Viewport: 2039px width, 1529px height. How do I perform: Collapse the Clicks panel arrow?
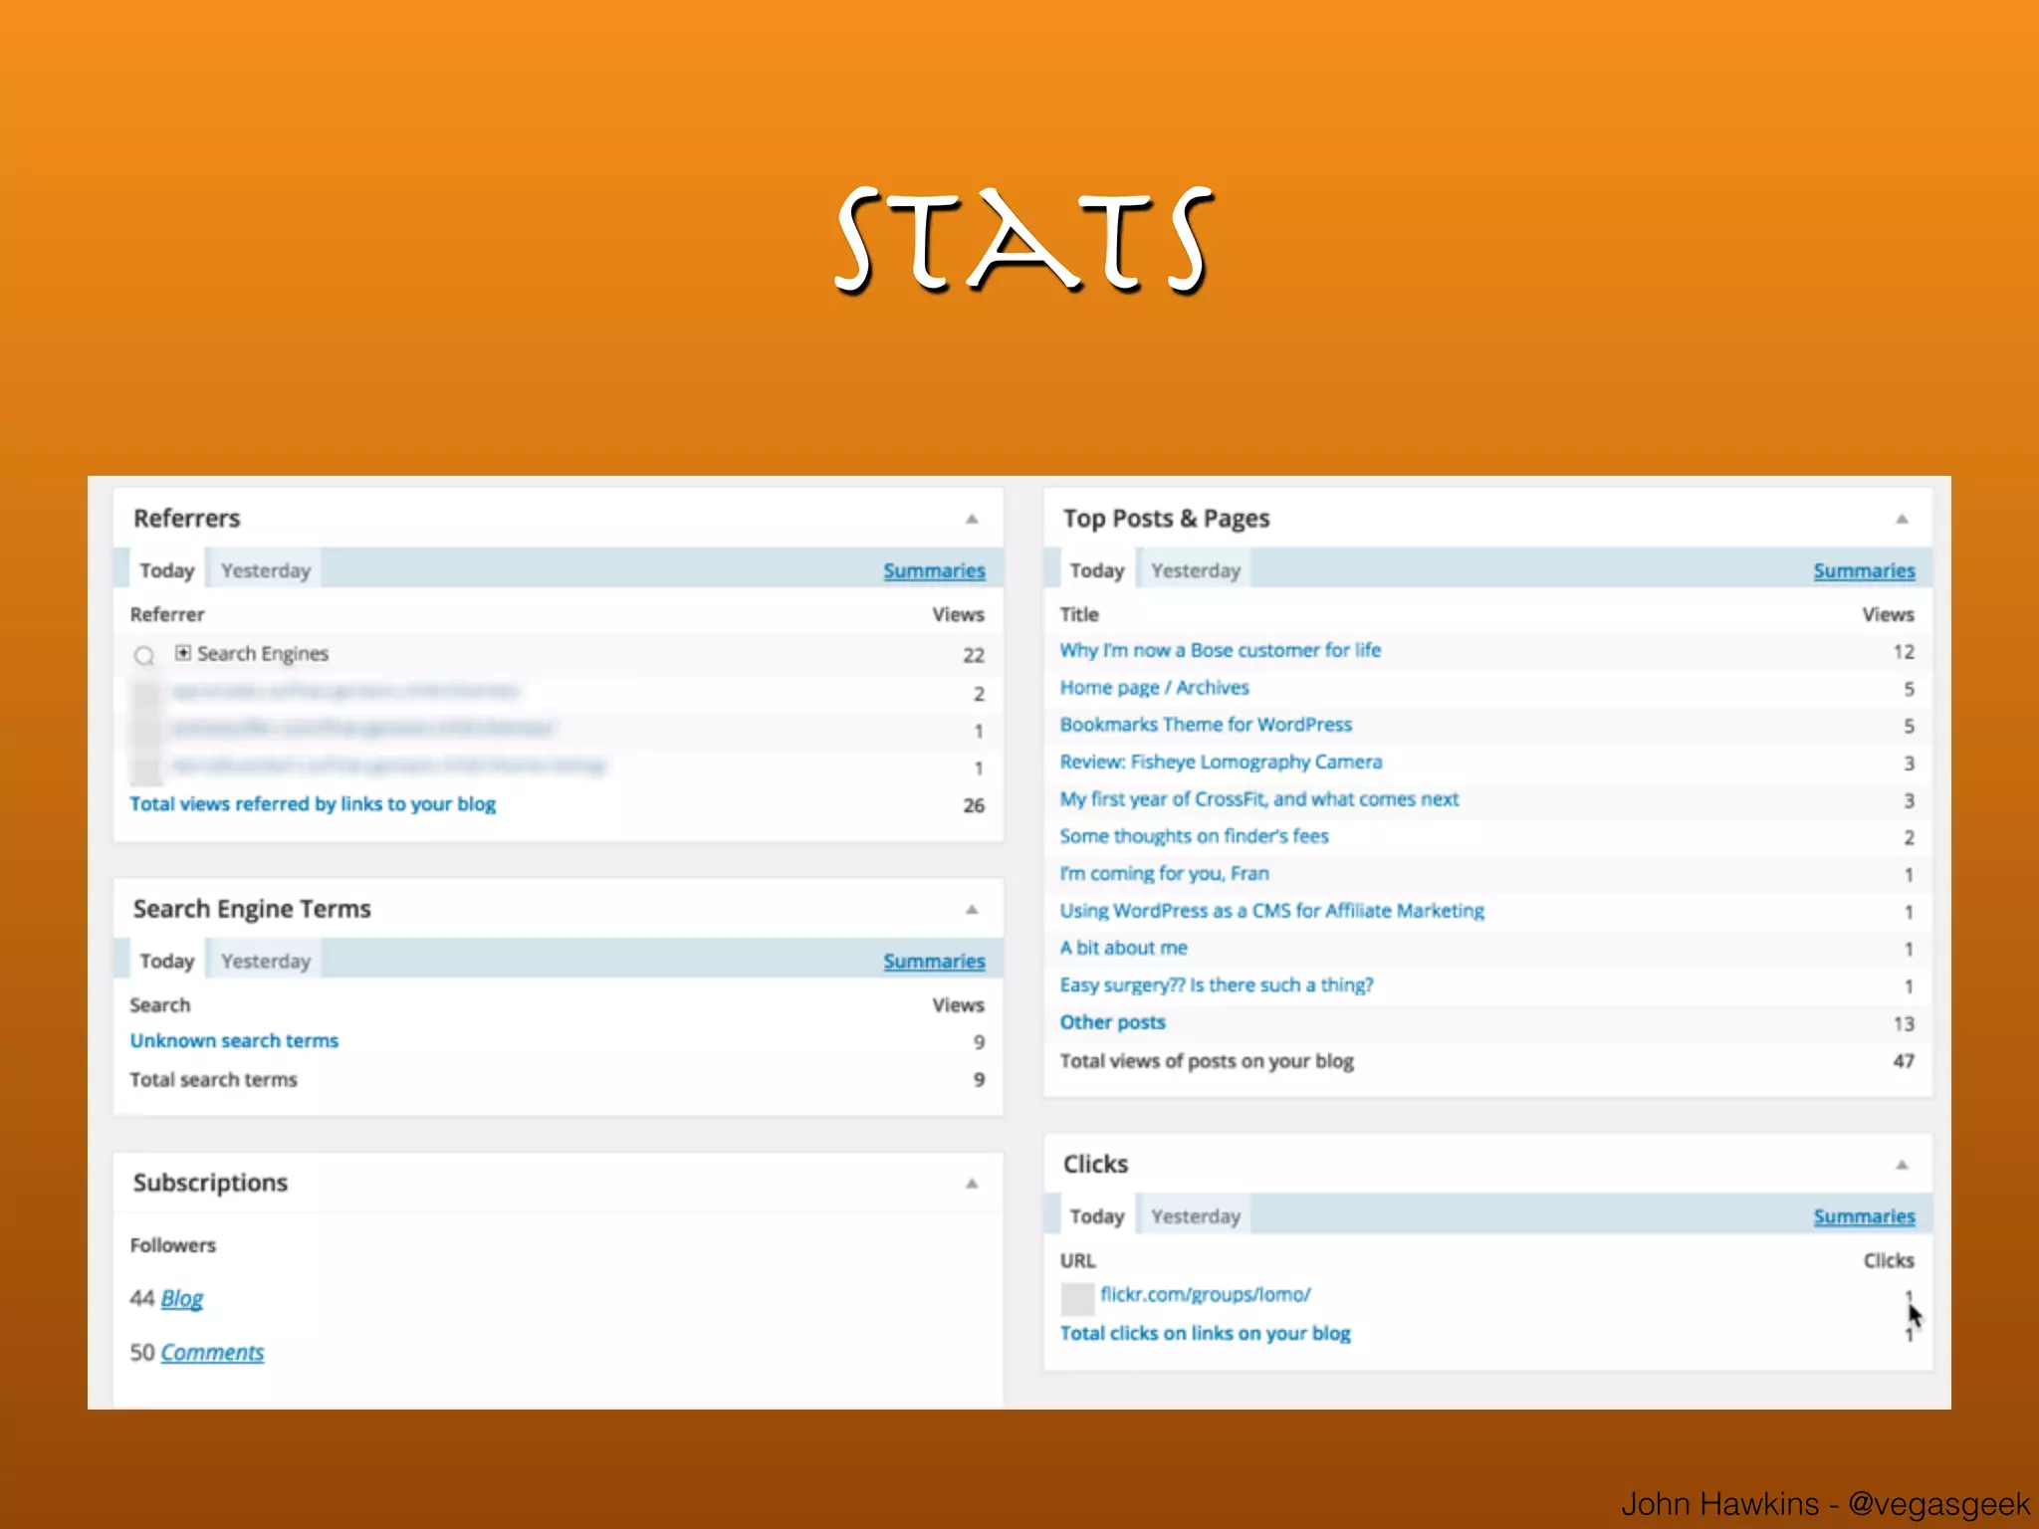pos(1902,1164)
